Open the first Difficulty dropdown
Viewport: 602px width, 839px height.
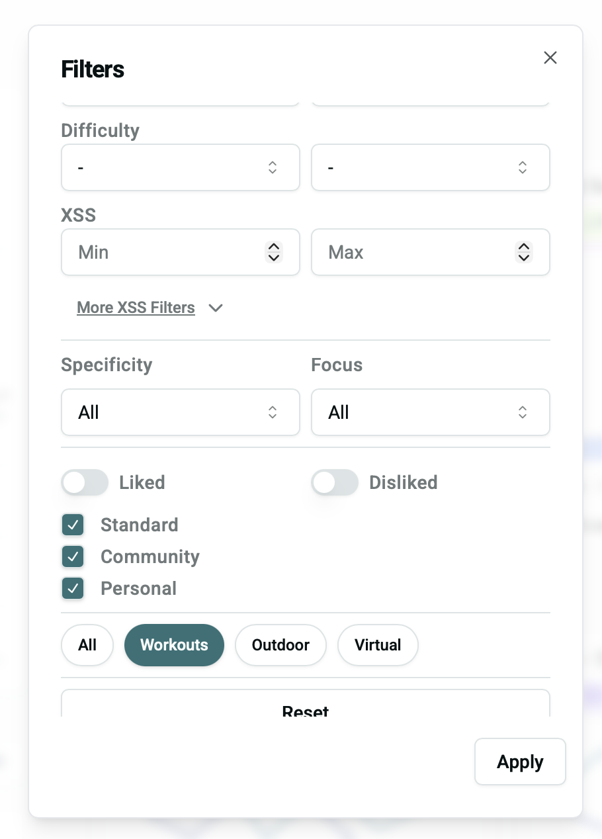coord(180,167)
